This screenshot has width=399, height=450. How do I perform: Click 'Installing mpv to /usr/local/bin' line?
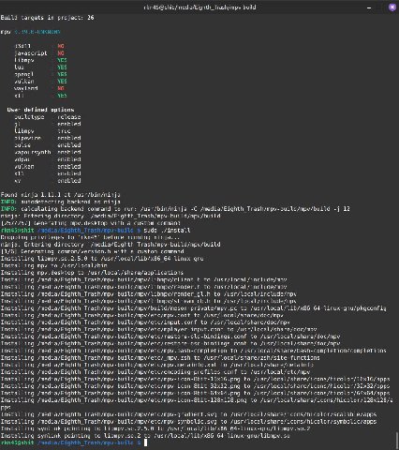coord(53,265)
